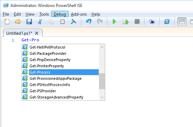This screenshot has height=127, width=193.
Task: Show script pane top layout icon
Action: click(182, 22)
